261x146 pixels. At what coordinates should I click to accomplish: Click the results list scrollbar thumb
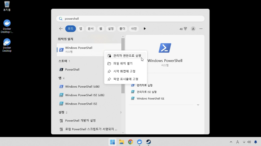pos(123,66)
